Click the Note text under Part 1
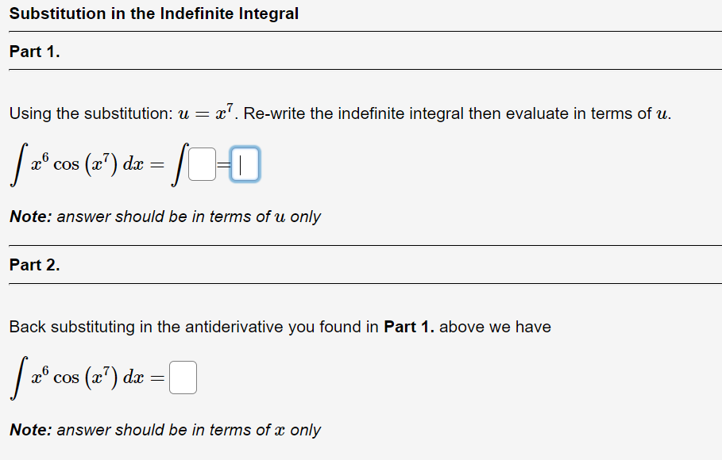 [164, 216]
